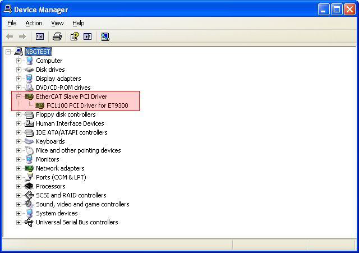This screenshot has height=253, width=359.
Task: Click the Universal Serial Bus controllers icon
Action: [x=29, y=222]
